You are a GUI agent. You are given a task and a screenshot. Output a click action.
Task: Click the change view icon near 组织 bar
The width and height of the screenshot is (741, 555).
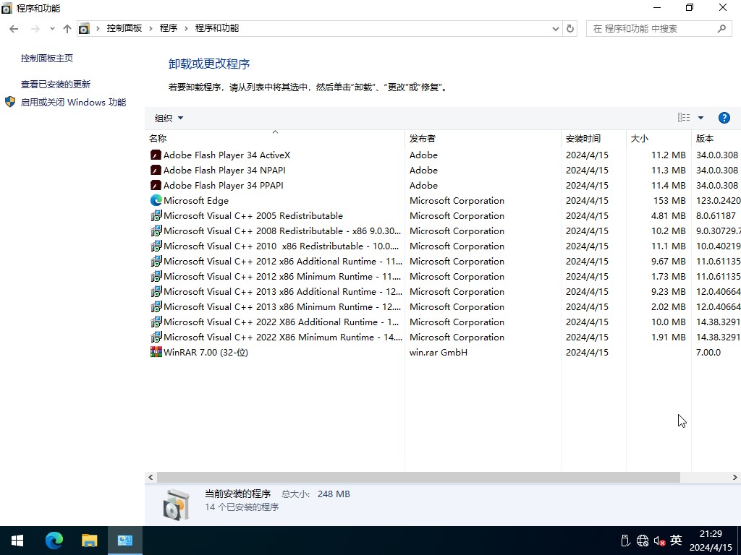(683, 117)
